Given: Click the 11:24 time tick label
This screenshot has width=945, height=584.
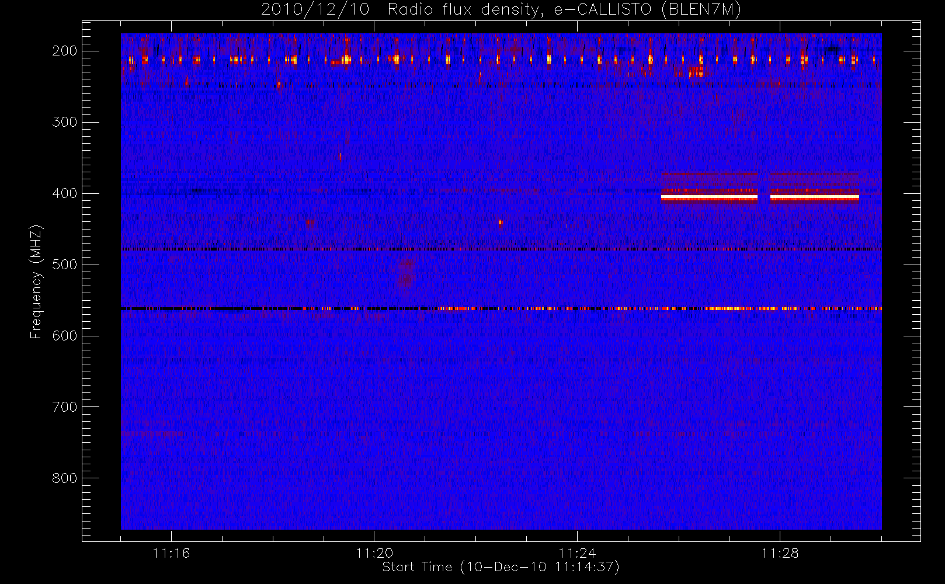Looking at the screenshot, I should [x=577, y=553].
